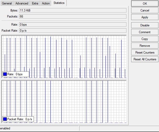Copy this rule
Viewport: 159px width, 132px height.
point(145,39)
